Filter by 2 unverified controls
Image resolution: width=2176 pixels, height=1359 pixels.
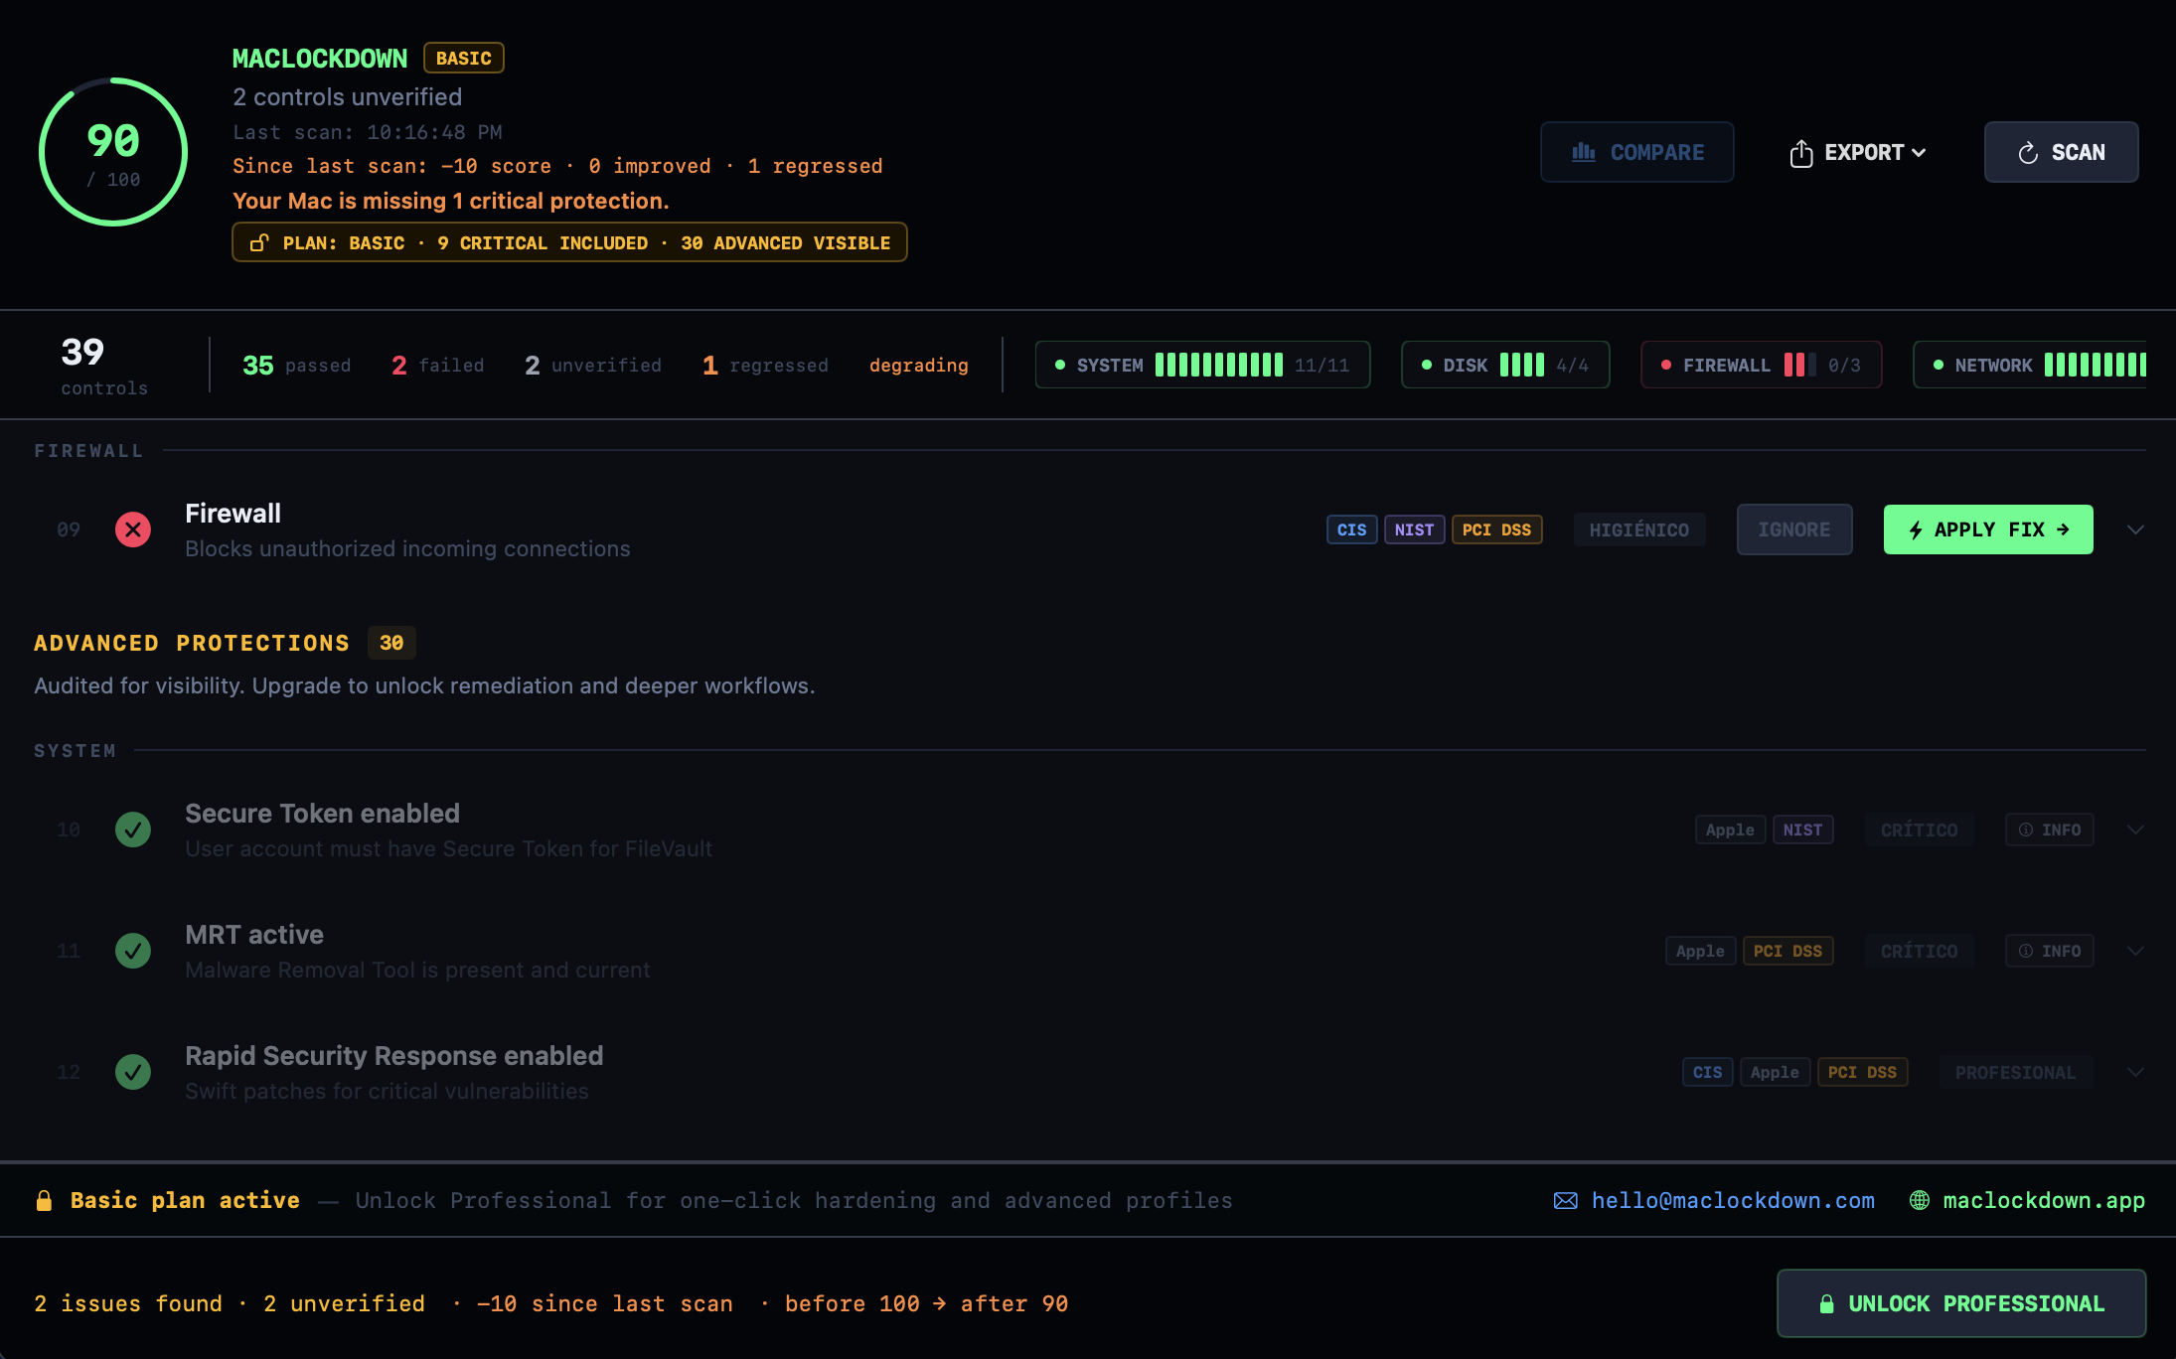pos(592,366)
